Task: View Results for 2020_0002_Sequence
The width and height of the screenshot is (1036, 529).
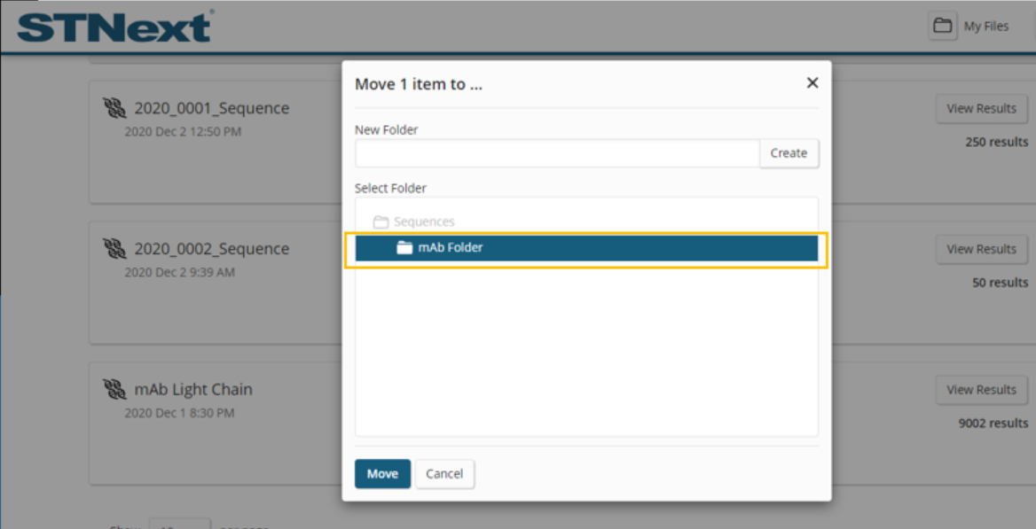Action: (x=981, y=249)
